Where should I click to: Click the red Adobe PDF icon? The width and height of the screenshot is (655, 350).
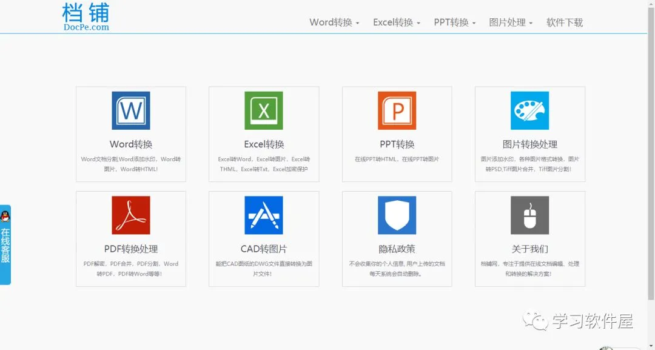point(131,215)
